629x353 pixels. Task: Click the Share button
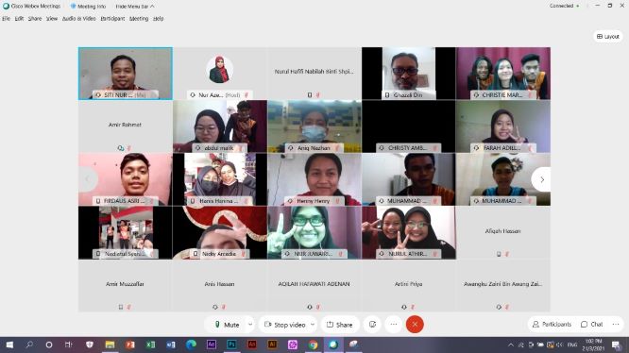340,325
